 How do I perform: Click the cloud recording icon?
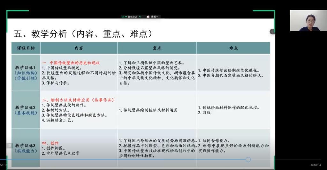(x=148, y=17)
